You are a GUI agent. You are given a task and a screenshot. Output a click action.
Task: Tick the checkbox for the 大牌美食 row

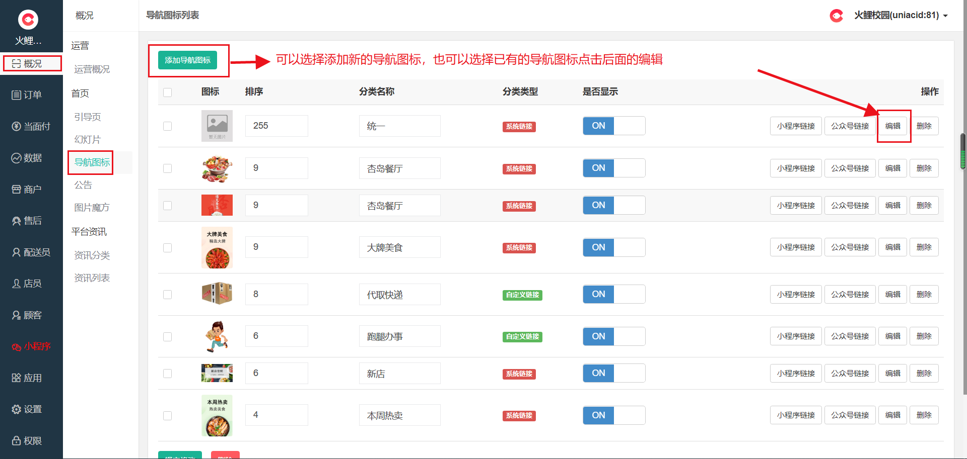[x=168, y=248]
